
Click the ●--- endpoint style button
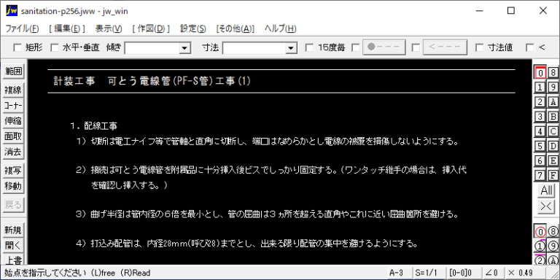pyautogui.click(x=384, y=47)
